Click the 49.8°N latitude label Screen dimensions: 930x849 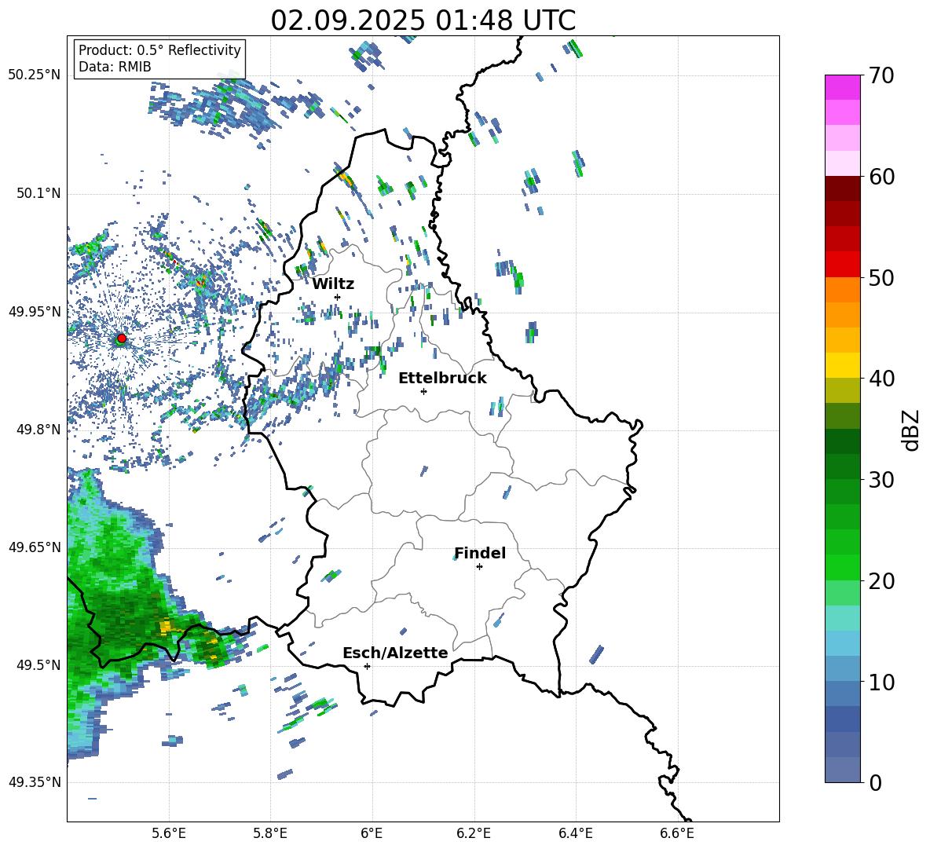point(38,430)
